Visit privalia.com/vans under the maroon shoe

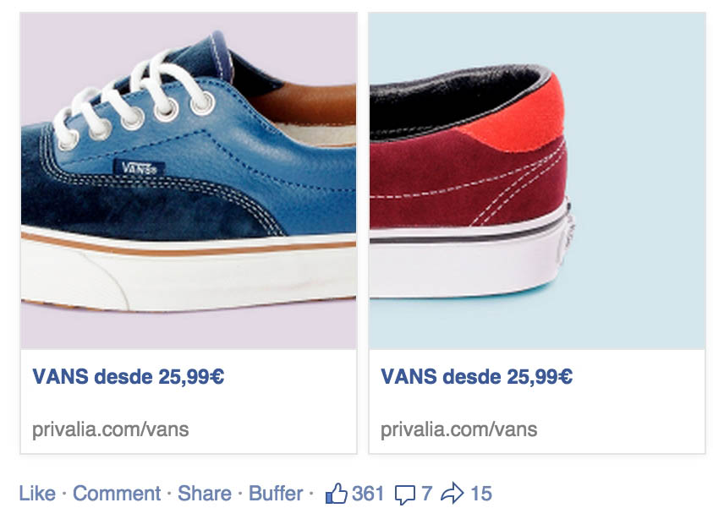coord(458,429)
